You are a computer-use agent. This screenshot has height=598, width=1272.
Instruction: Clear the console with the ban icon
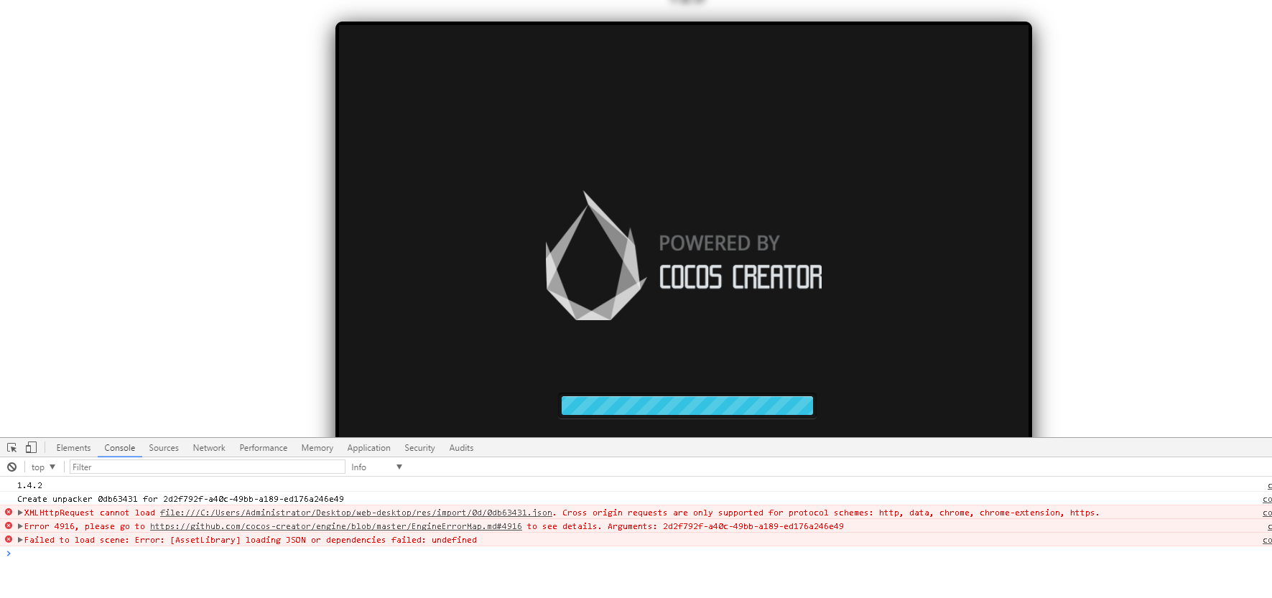pos(12,467)
